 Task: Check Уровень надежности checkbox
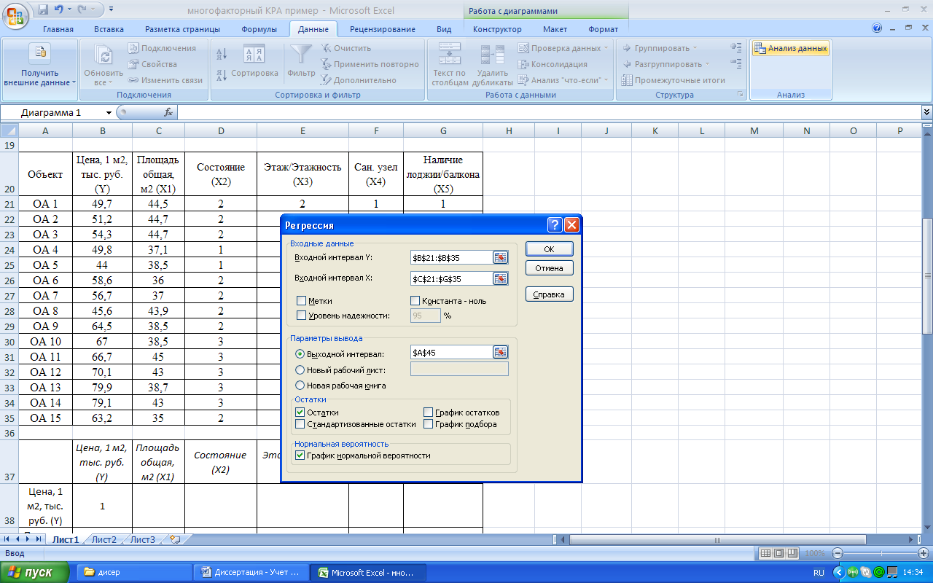(x=302, y=315)
